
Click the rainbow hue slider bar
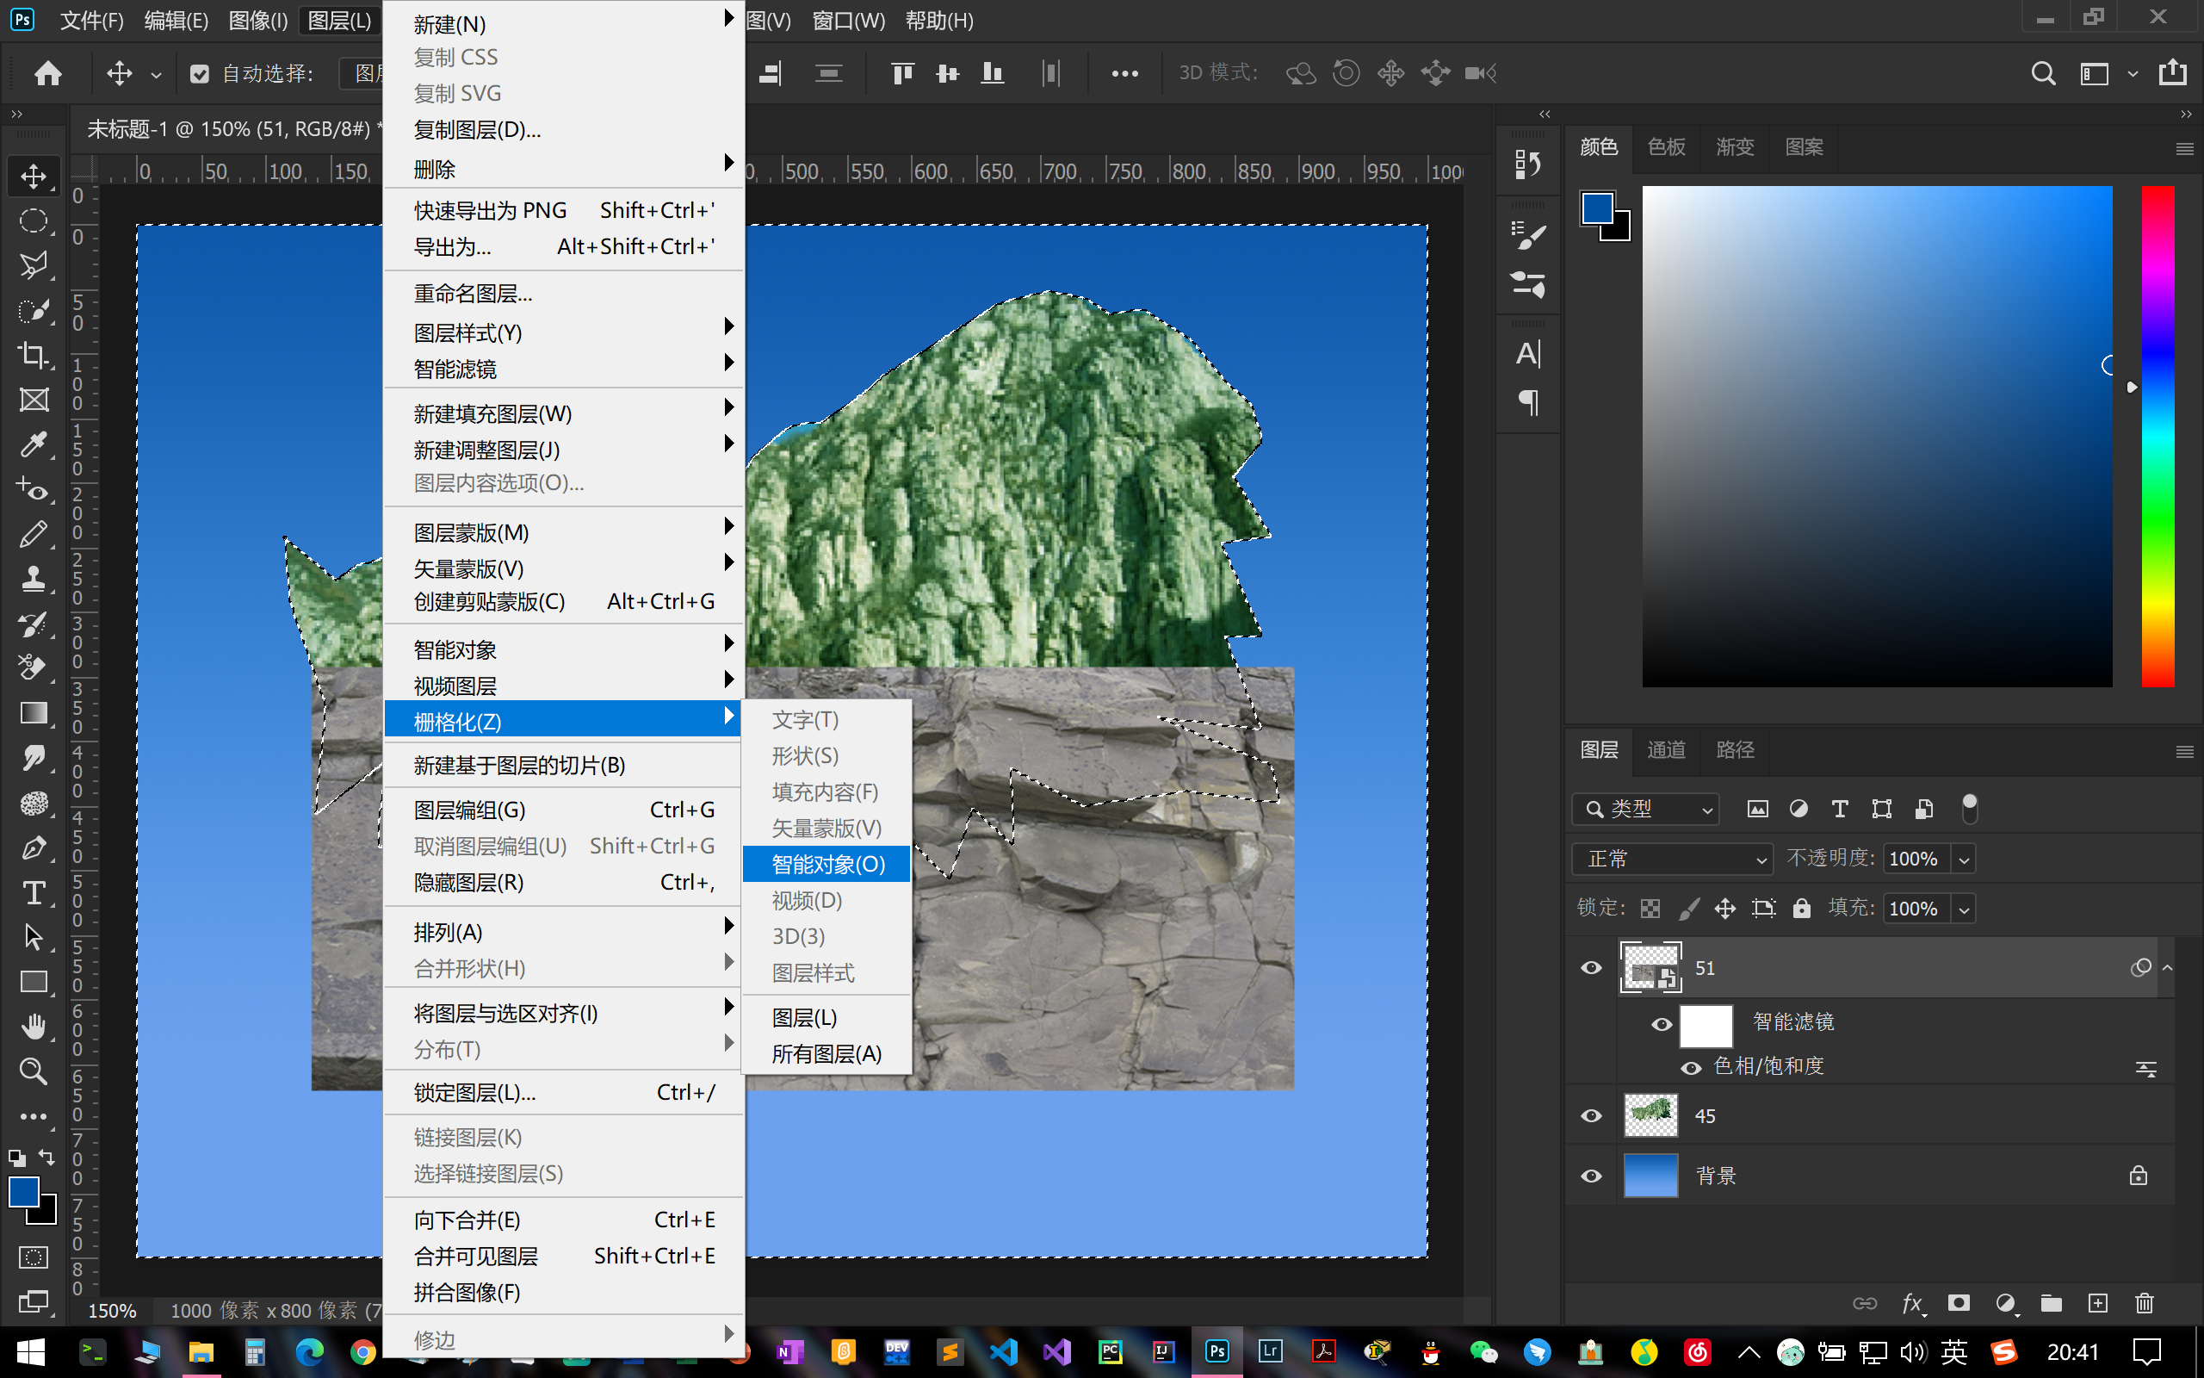2158,436
